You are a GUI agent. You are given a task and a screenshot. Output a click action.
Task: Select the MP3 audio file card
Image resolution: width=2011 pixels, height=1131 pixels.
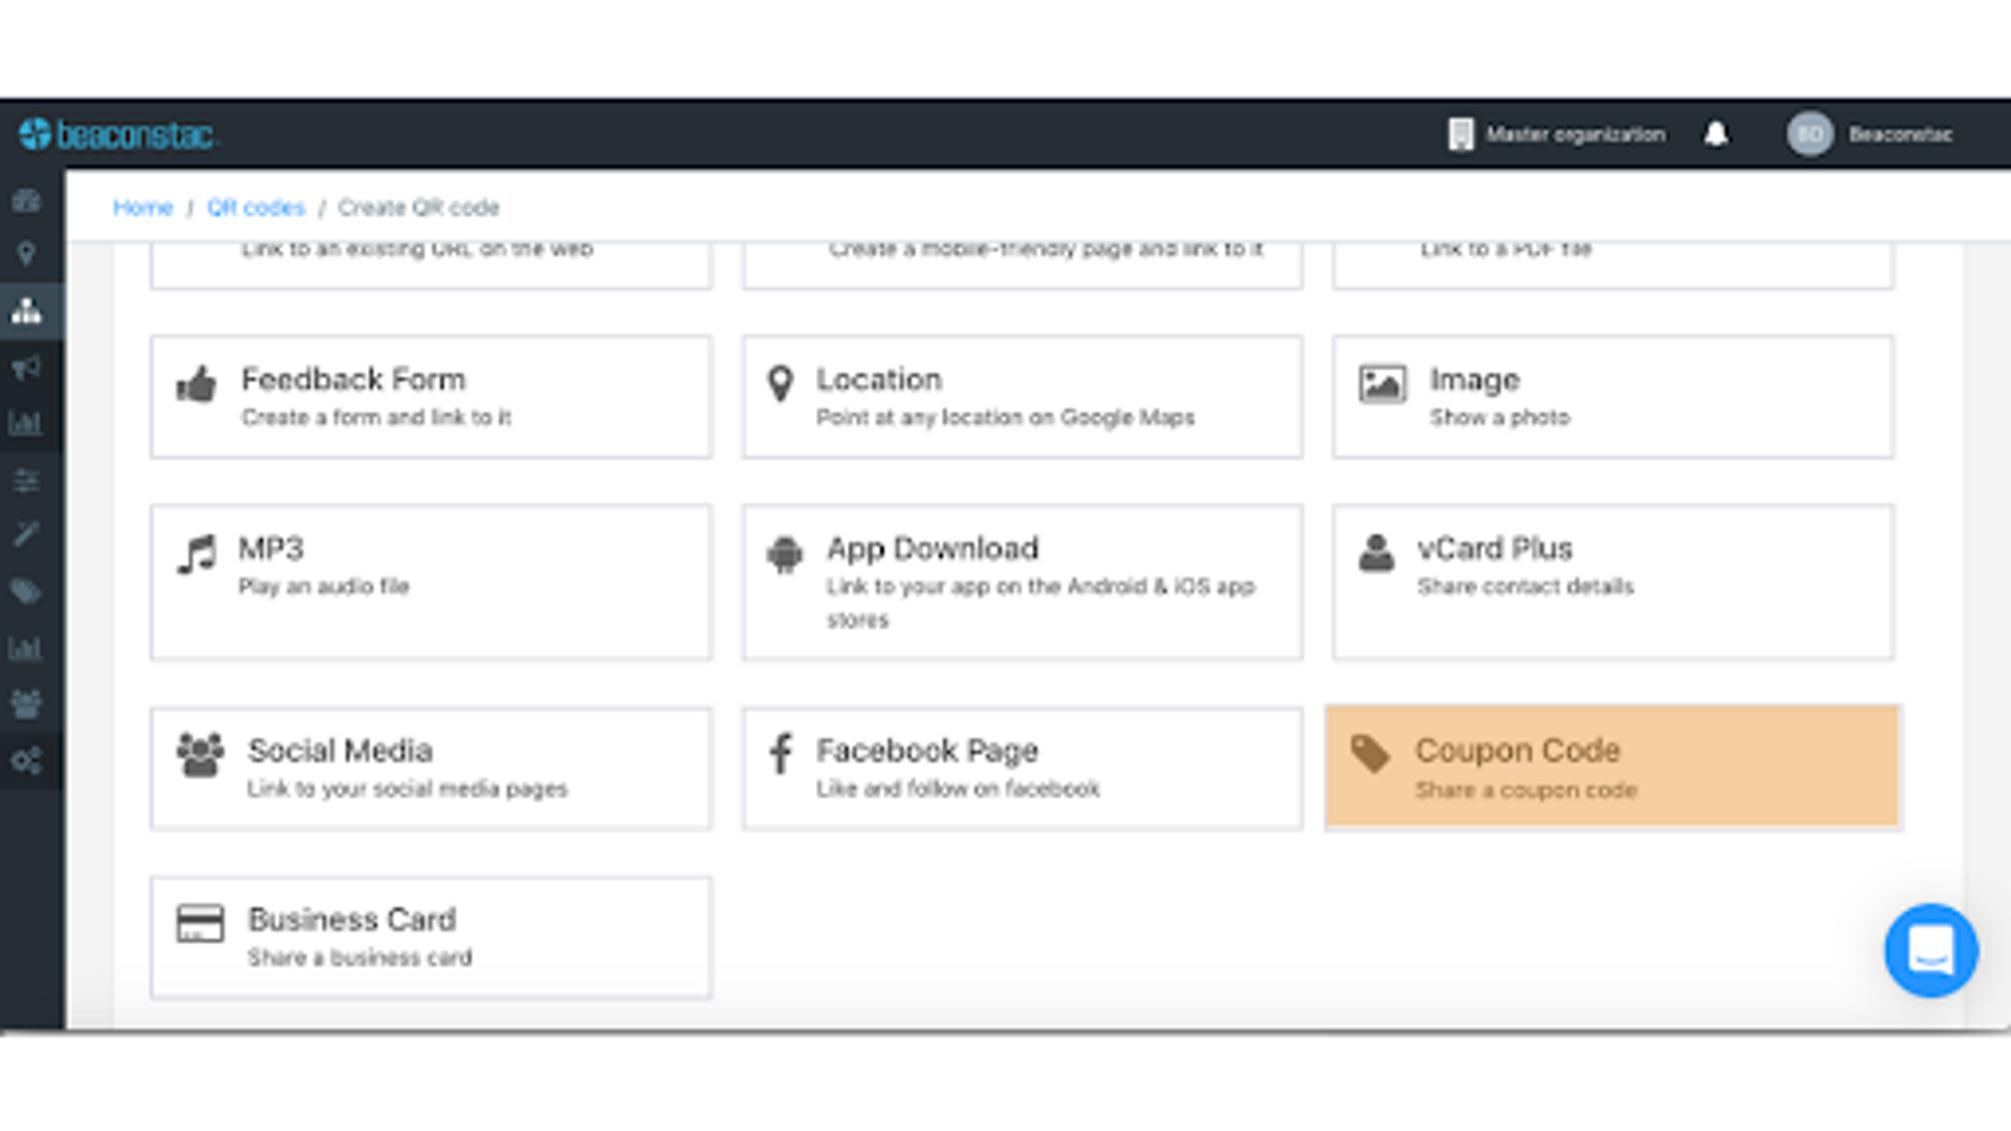pyautogui.click(x=431, y=582)
